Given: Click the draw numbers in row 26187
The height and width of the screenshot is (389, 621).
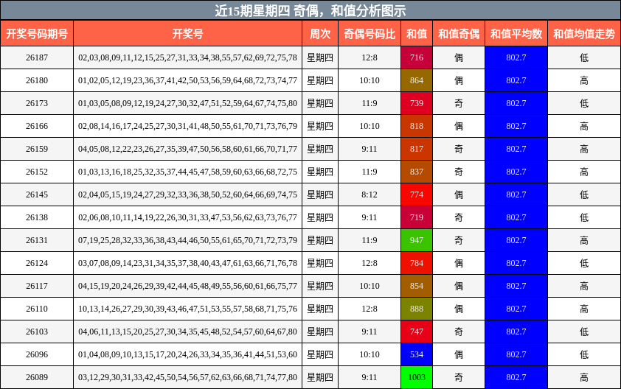Looking at the screenshot, I should pyautogui.click(x=188, y=57).
